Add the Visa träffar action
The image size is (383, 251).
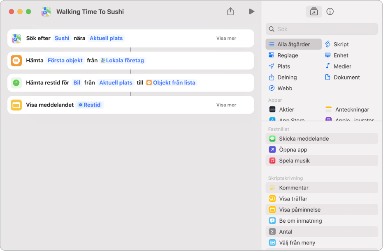(322, 199)
